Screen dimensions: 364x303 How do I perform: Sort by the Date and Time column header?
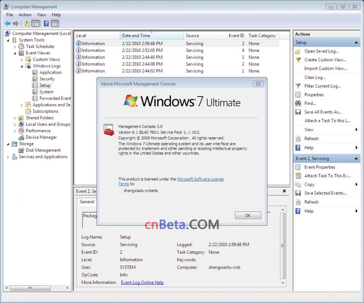152,36
